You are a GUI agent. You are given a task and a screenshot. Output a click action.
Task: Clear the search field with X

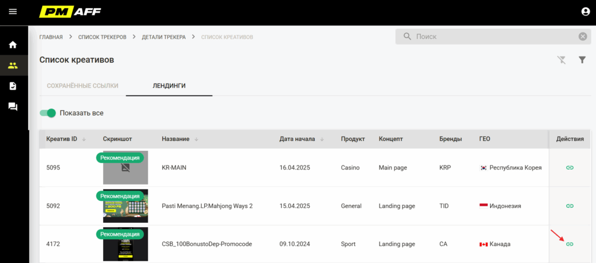[583, 37]
